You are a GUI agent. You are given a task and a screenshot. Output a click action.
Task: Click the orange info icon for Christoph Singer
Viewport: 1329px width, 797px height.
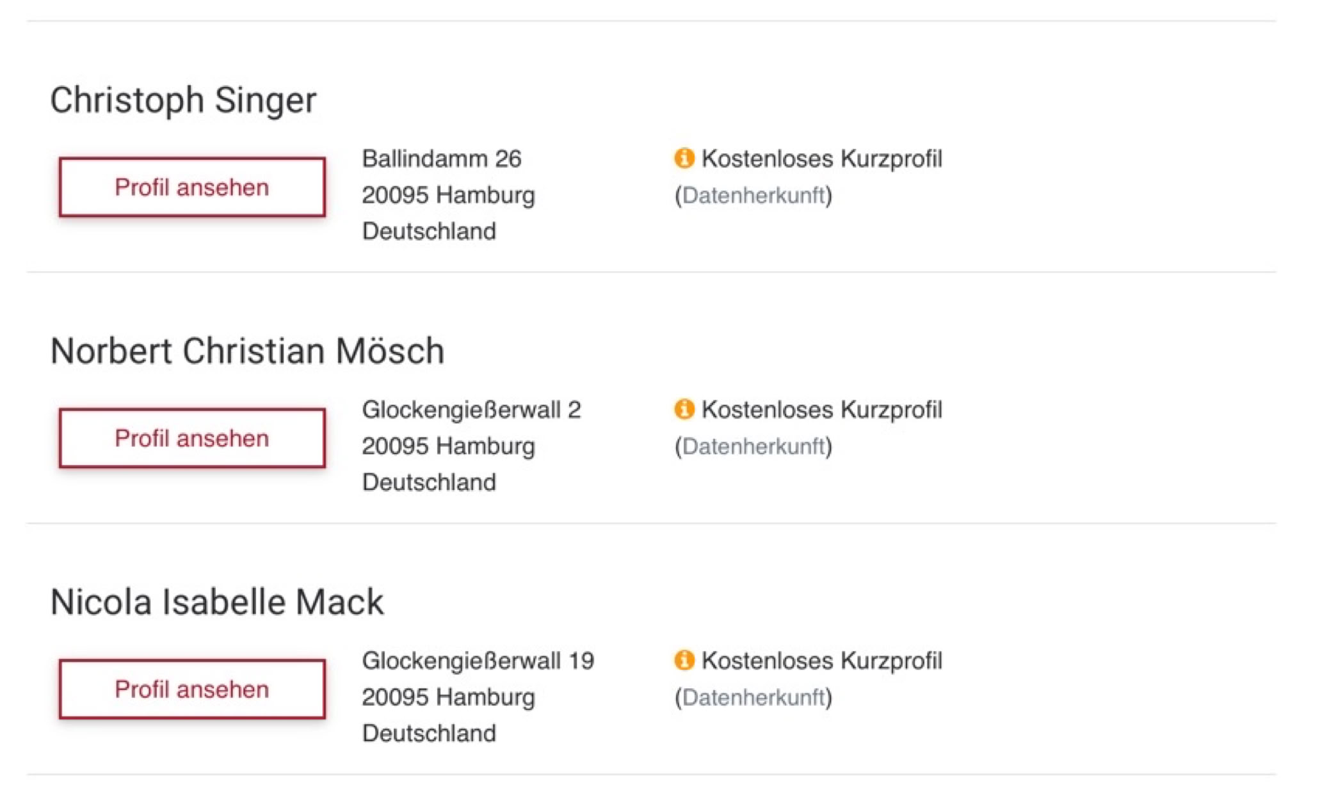point(684,158)
